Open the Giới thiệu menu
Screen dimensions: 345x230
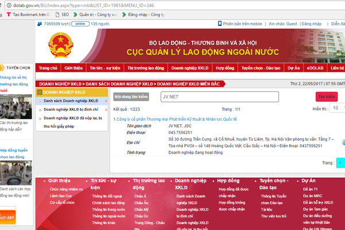point(74,68)
